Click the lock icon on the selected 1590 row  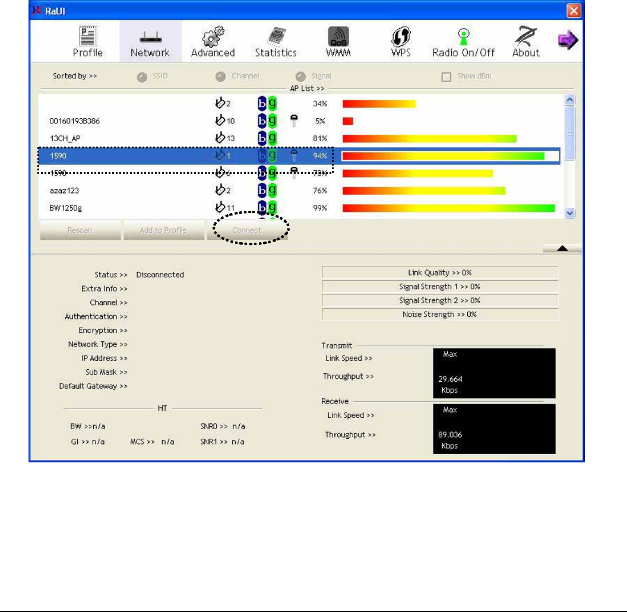pyautogui.click(x=294, y=155)
